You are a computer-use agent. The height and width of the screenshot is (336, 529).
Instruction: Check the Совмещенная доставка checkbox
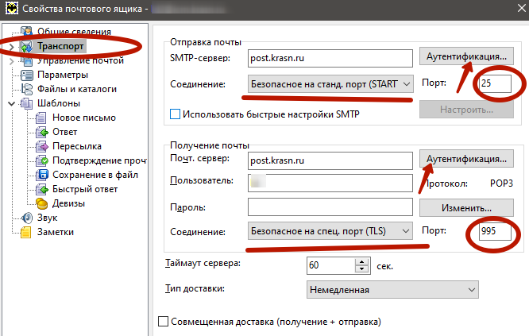coord(164,322)
